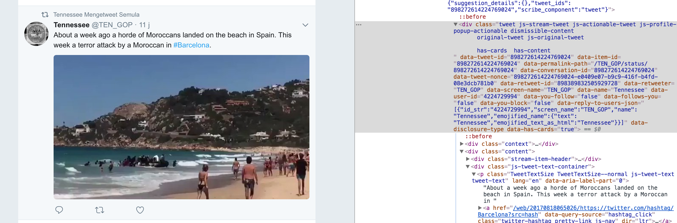
Task: Expand the div class="context" node
Action: tap(462, 144)
